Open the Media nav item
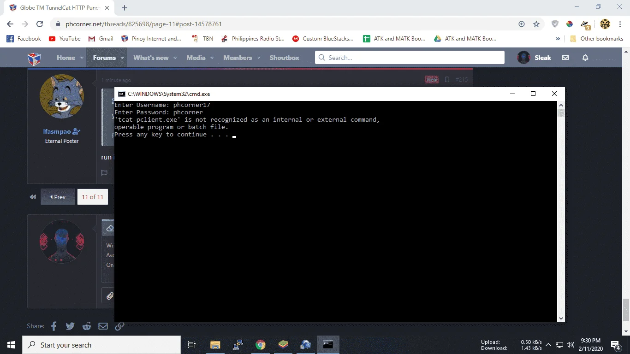This screenshot has width=630, height=354. [196, 58]
